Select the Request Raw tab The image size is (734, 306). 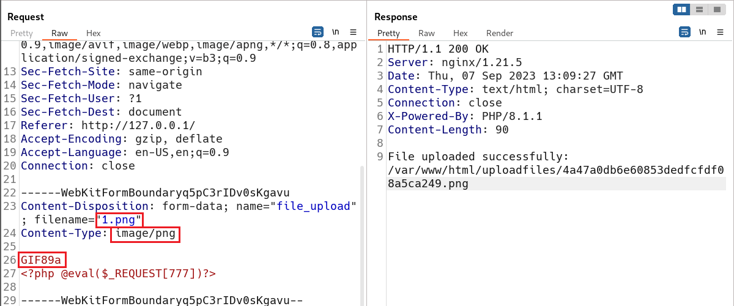tap(60, 33)
